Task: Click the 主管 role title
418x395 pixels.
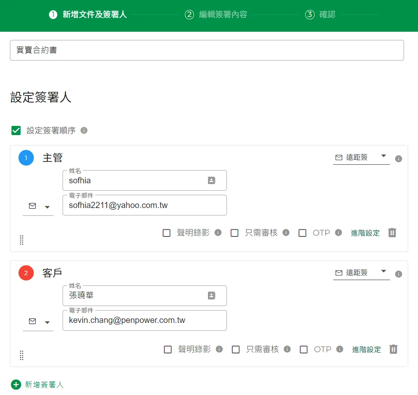Action: tap(53, 158)
